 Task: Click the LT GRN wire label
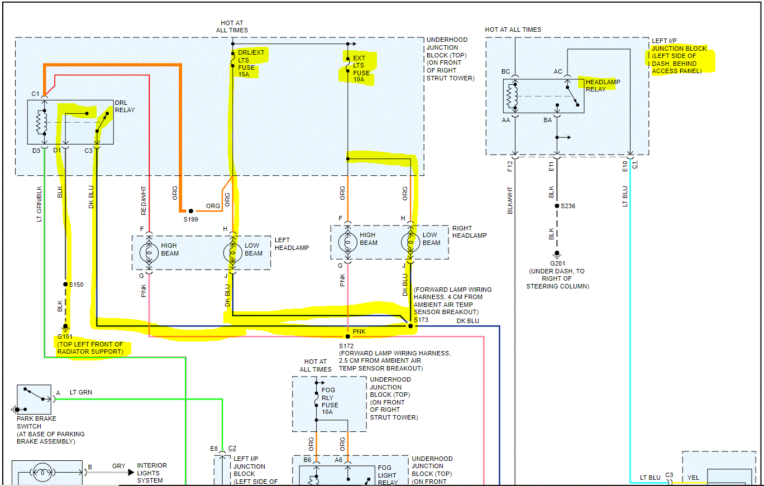(81, 393)
